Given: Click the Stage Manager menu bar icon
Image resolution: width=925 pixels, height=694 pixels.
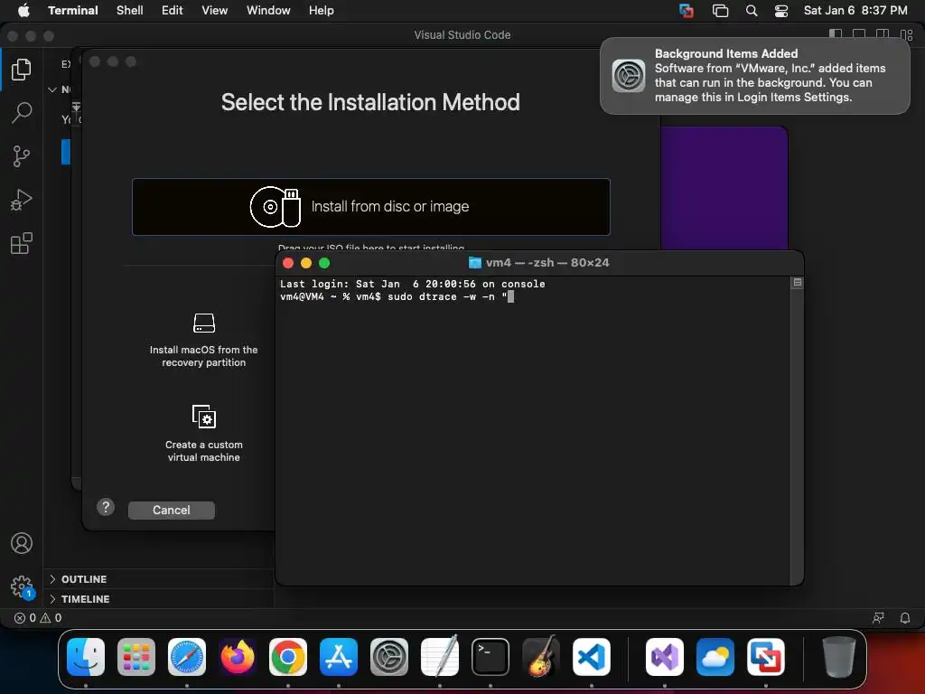Looking at the screenshot, I should pyautogui.click(x=720, y=11).
